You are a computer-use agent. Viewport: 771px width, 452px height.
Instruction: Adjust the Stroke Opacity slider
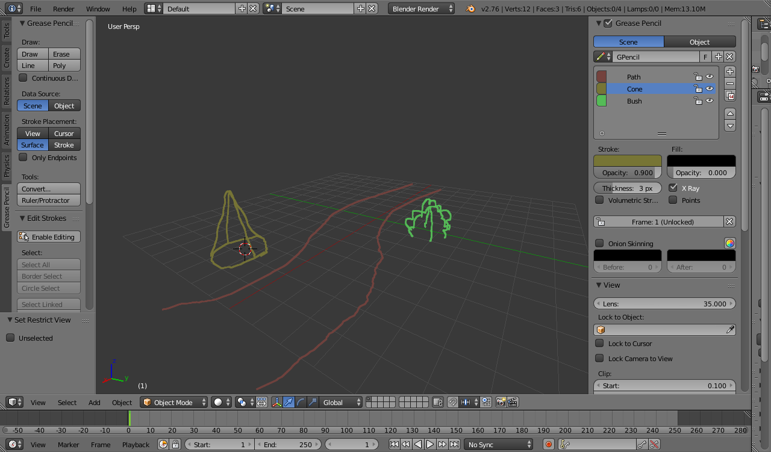click(x=628, y=172)
